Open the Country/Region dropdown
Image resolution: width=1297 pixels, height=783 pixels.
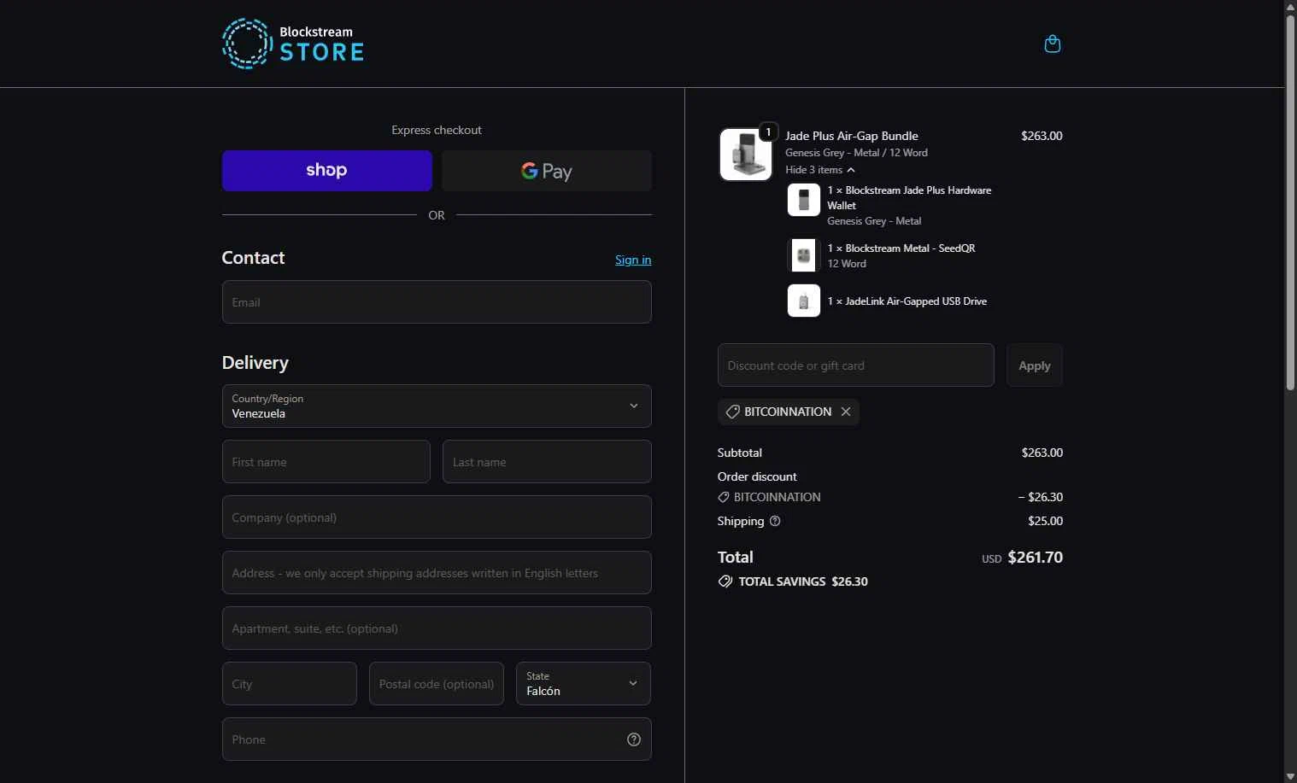(437, 406)
